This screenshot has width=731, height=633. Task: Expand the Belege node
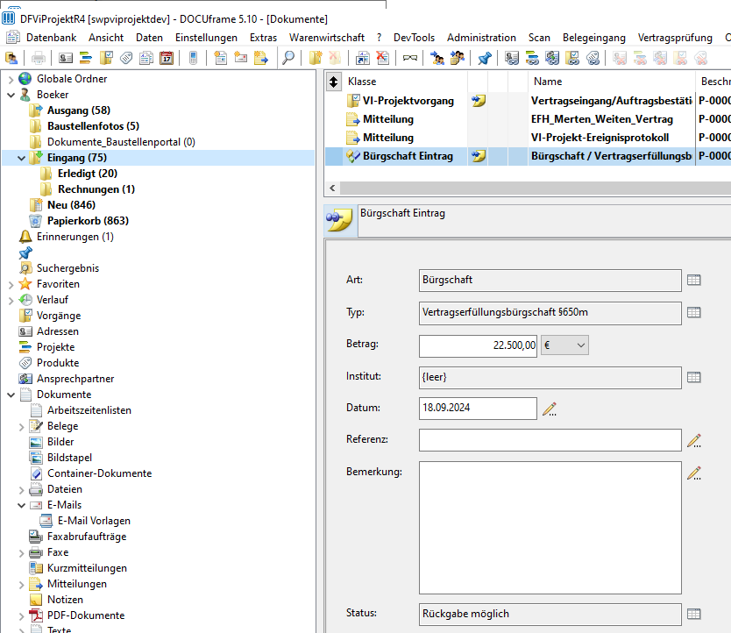[21, 427]
